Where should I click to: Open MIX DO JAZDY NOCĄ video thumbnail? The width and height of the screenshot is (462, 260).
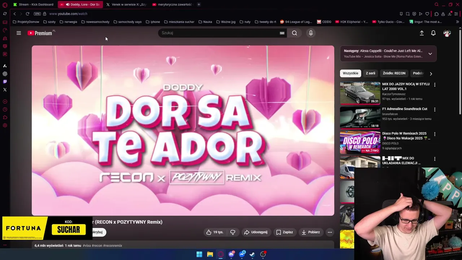pos(360,93)
